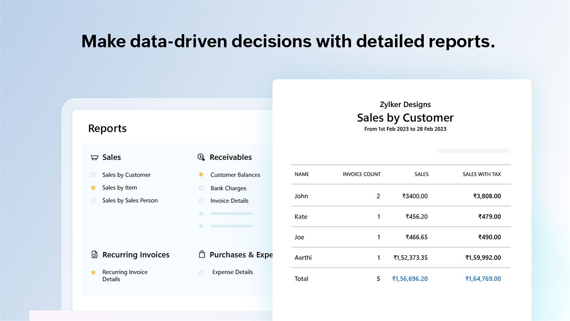Click the Recurring Invoices document icon
This screenshot has height=321, width=570.
[x=94, y=254]
